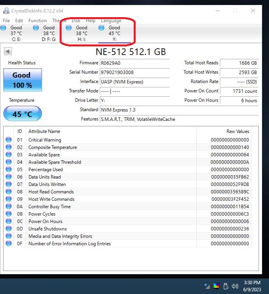Click the Drive Letter field Y:
Image resolution: width=269 pixels, height=294 pixels.
134,101
